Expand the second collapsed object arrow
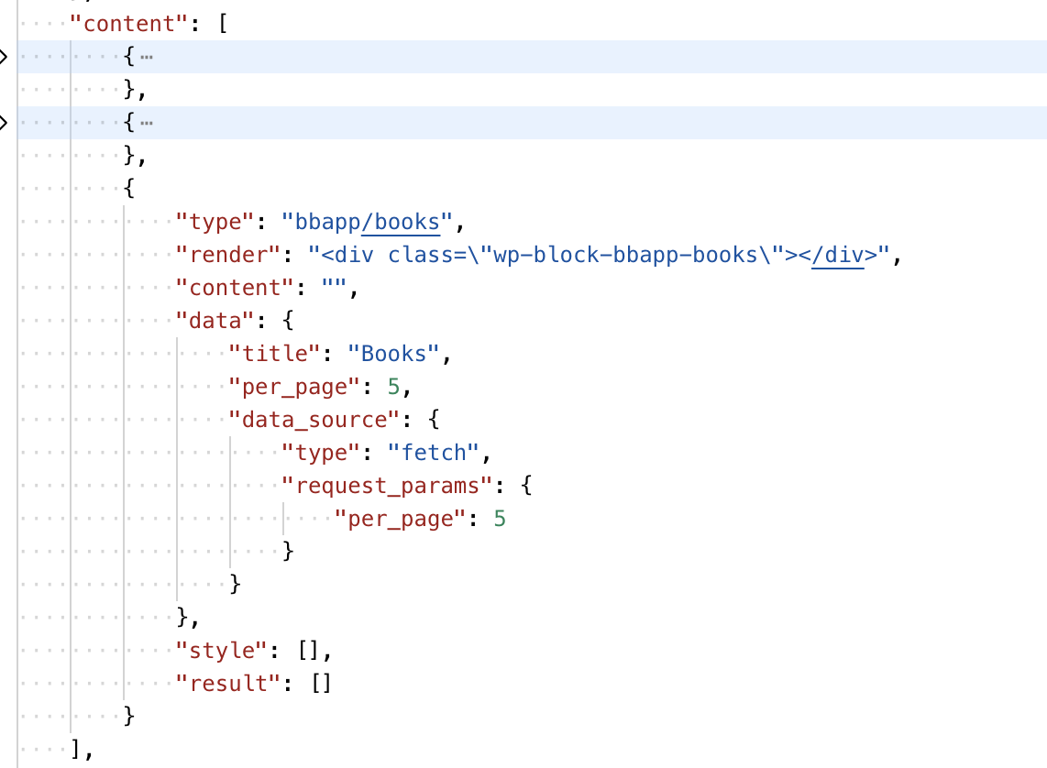1047x768 pixels. click(x=4, y=123)
